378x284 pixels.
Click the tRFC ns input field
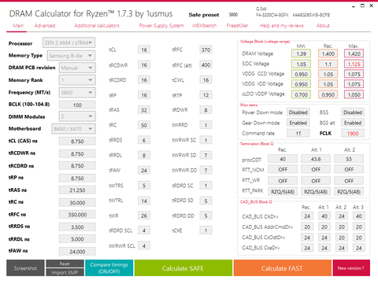(77, 215)
